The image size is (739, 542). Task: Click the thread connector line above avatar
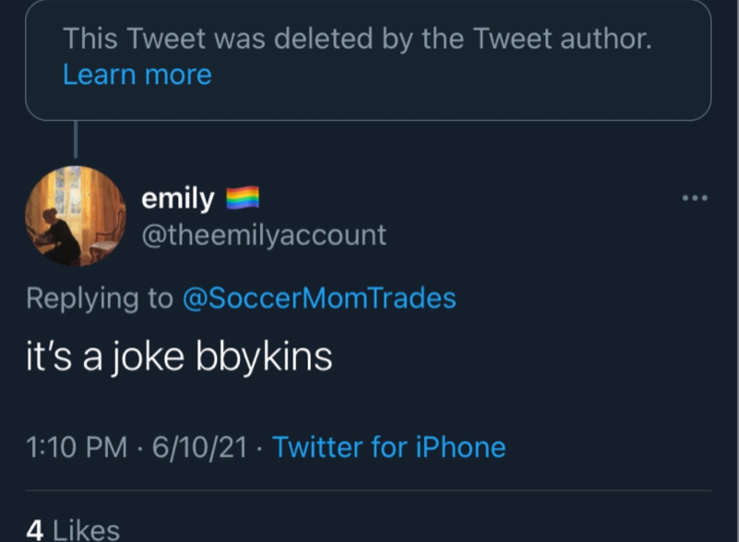[x=76, y=140]
